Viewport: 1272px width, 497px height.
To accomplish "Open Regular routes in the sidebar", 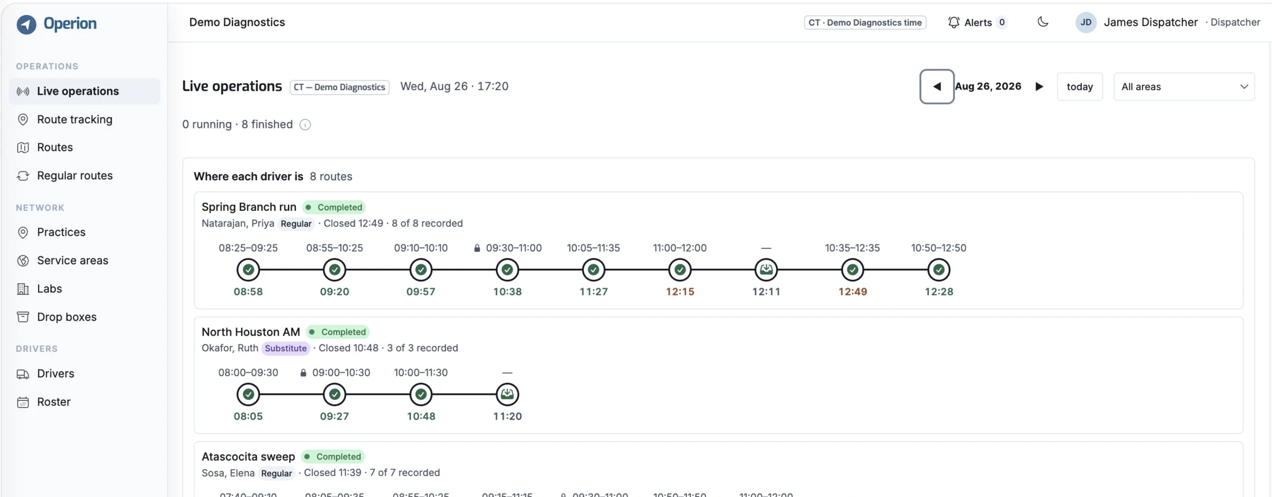I will tap(84, 176).
